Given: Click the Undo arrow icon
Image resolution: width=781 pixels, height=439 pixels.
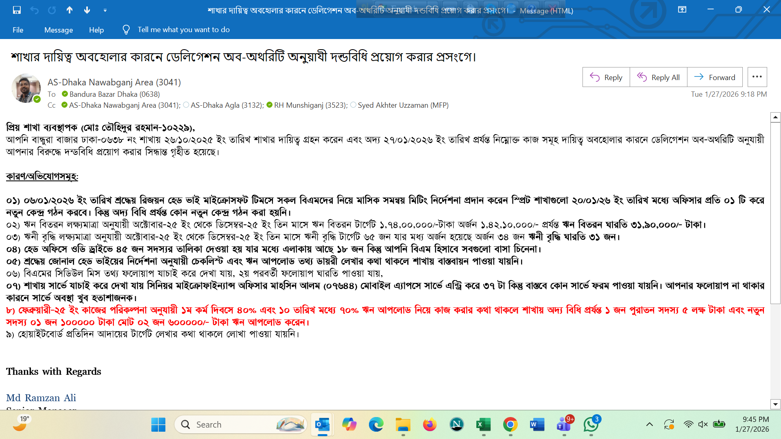Looking at the screenshot, I should coord(34,10).
